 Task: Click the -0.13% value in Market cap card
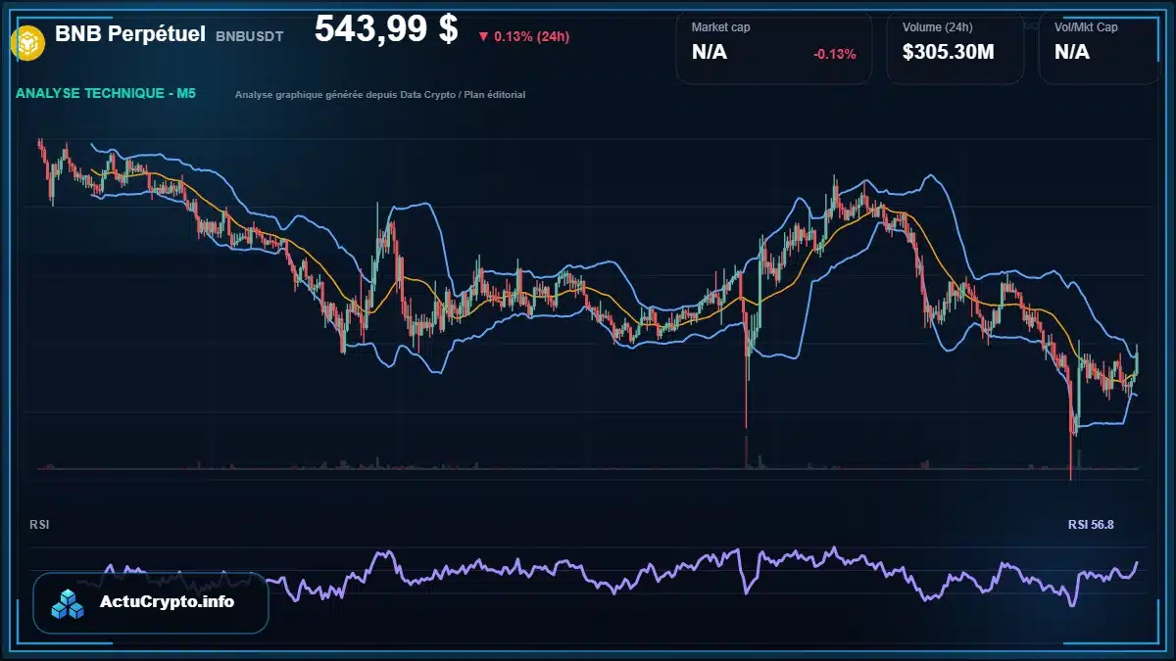point(834,54)
